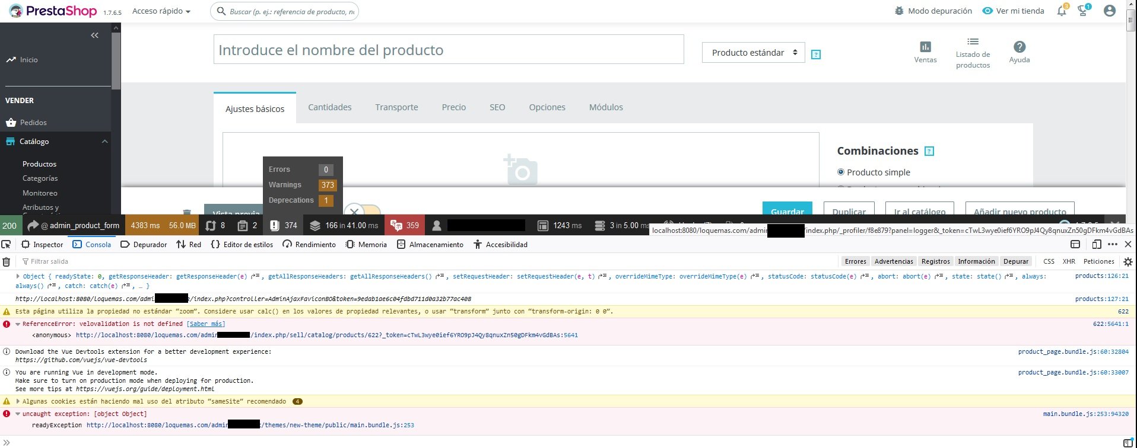Clear console output with trash icon
1137x448 pixels.
click(x=7, y=261)
